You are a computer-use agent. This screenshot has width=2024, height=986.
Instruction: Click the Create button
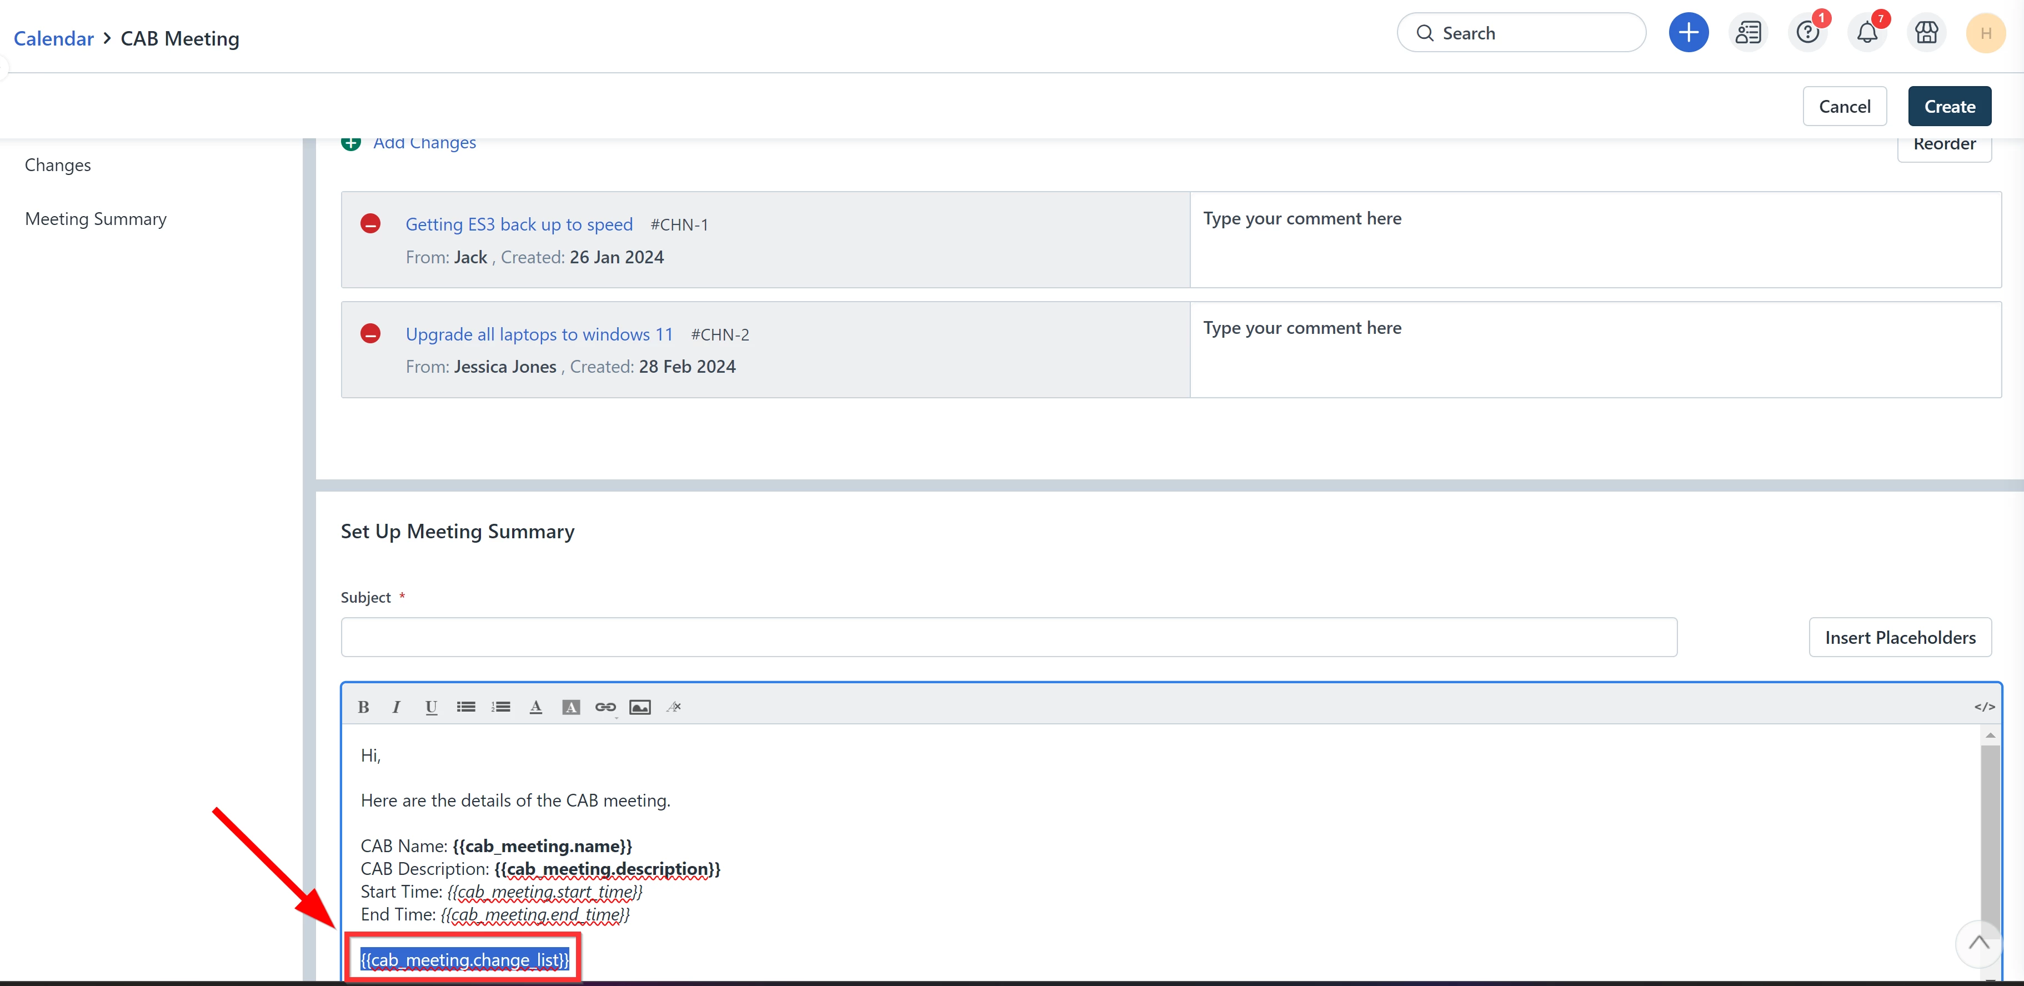(1948, 106)
